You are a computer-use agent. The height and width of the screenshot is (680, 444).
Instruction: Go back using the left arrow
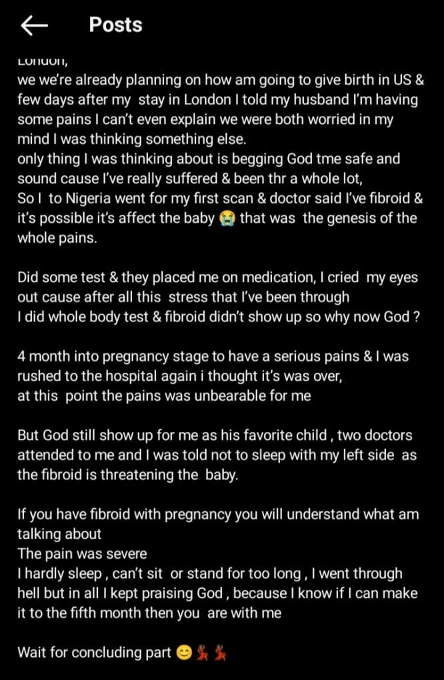point(34,25)
